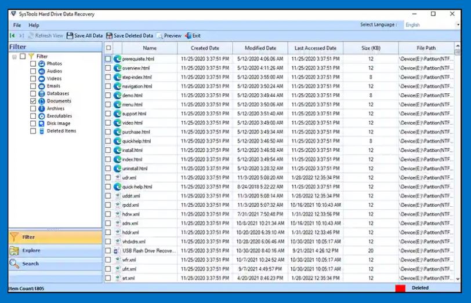Click the Audios filter icon

point(42,71)
